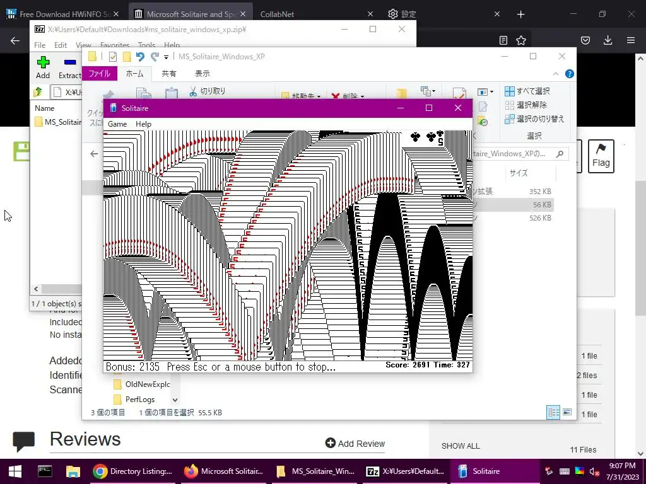The height and width of the screenshot is (484, 646).
Task: Select the PerfLogs folder in navigation pane
Action: (x=134, y=399)
